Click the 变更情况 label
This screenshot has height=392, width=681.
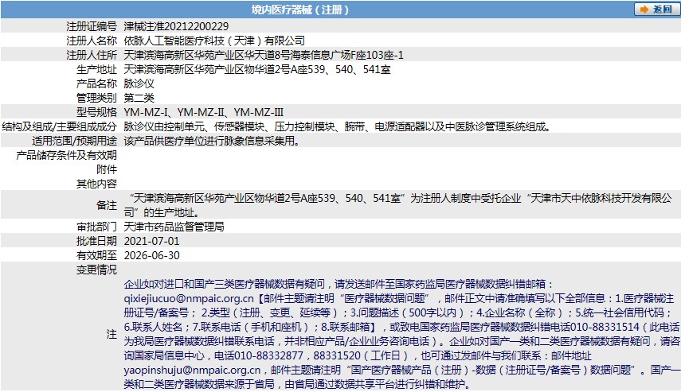pyautogui.click(x=96, y=270)
